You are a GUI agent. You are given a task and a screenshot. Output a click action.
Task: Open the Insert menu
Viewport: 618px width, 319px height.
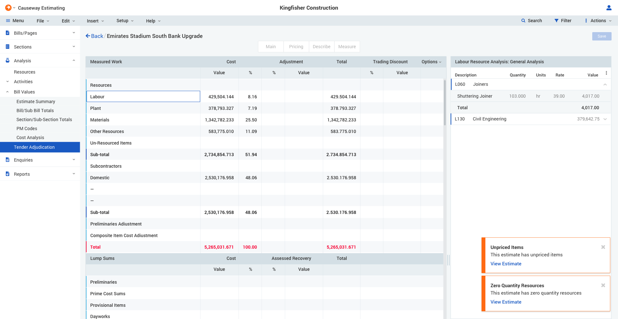[x=95, y=21]
